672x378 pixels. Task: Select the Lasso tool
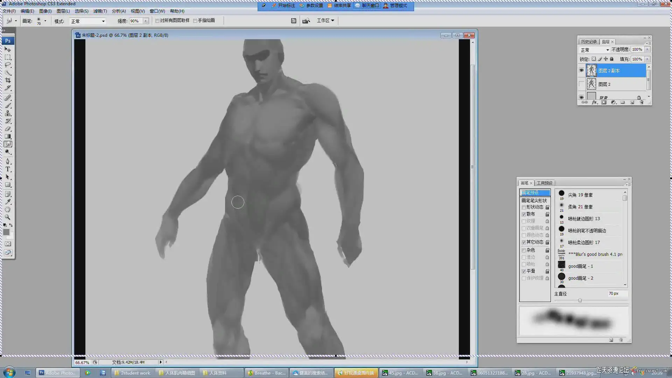tap(8, 65)
